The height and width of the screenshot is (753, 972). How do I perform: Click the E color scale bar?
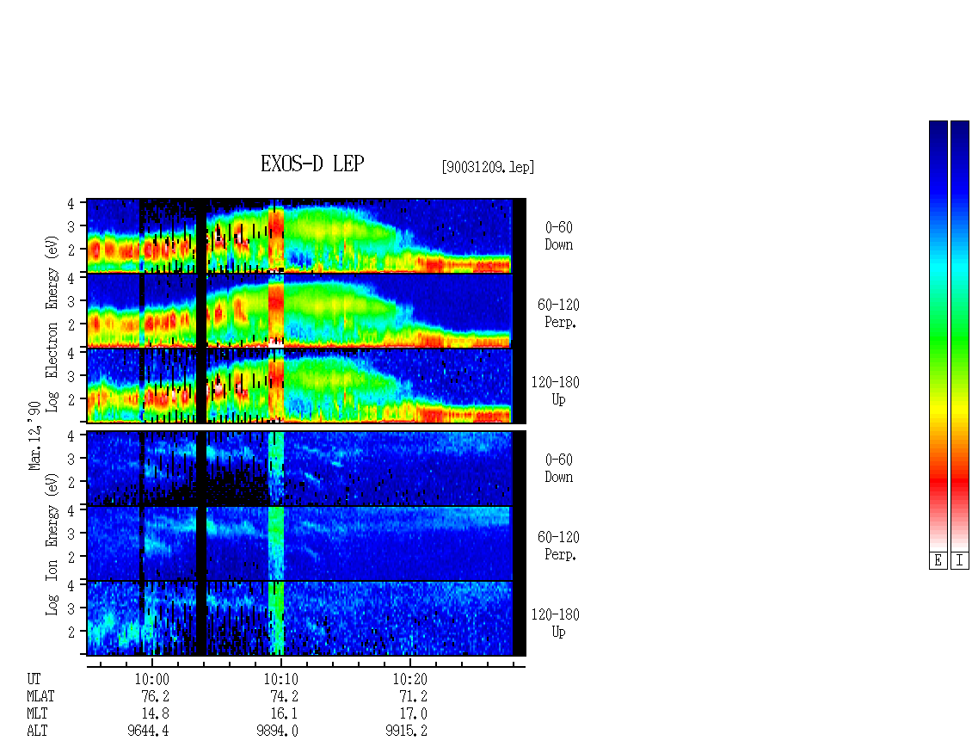pos(938,336)
